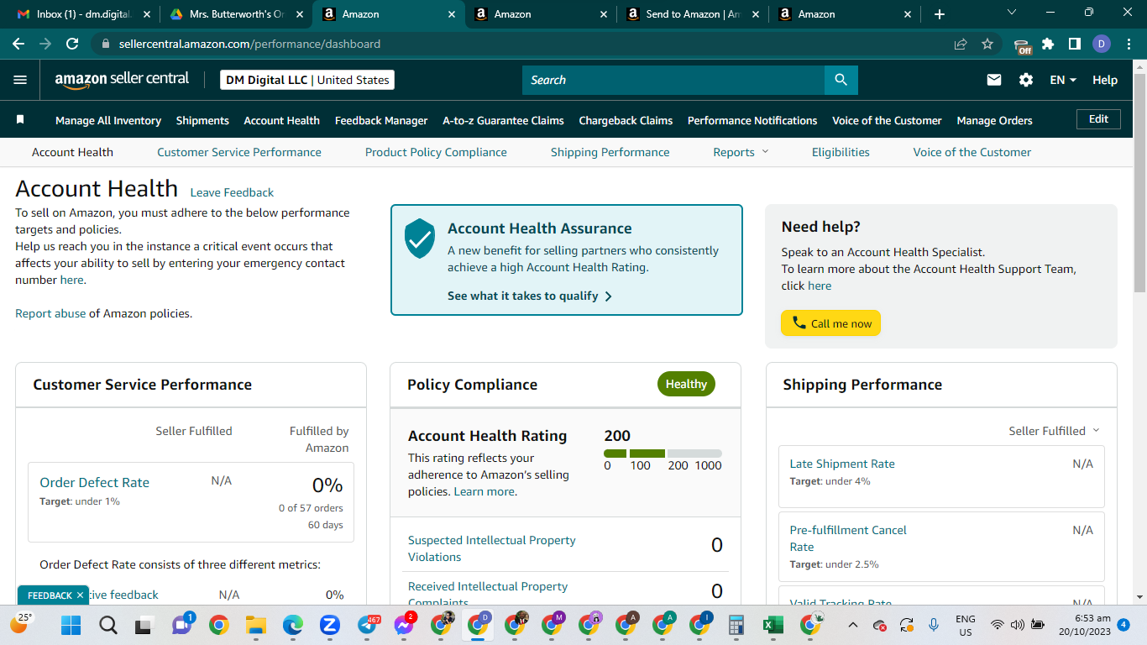Open Microsoft Edge from the taskbar

coord(292,625)
